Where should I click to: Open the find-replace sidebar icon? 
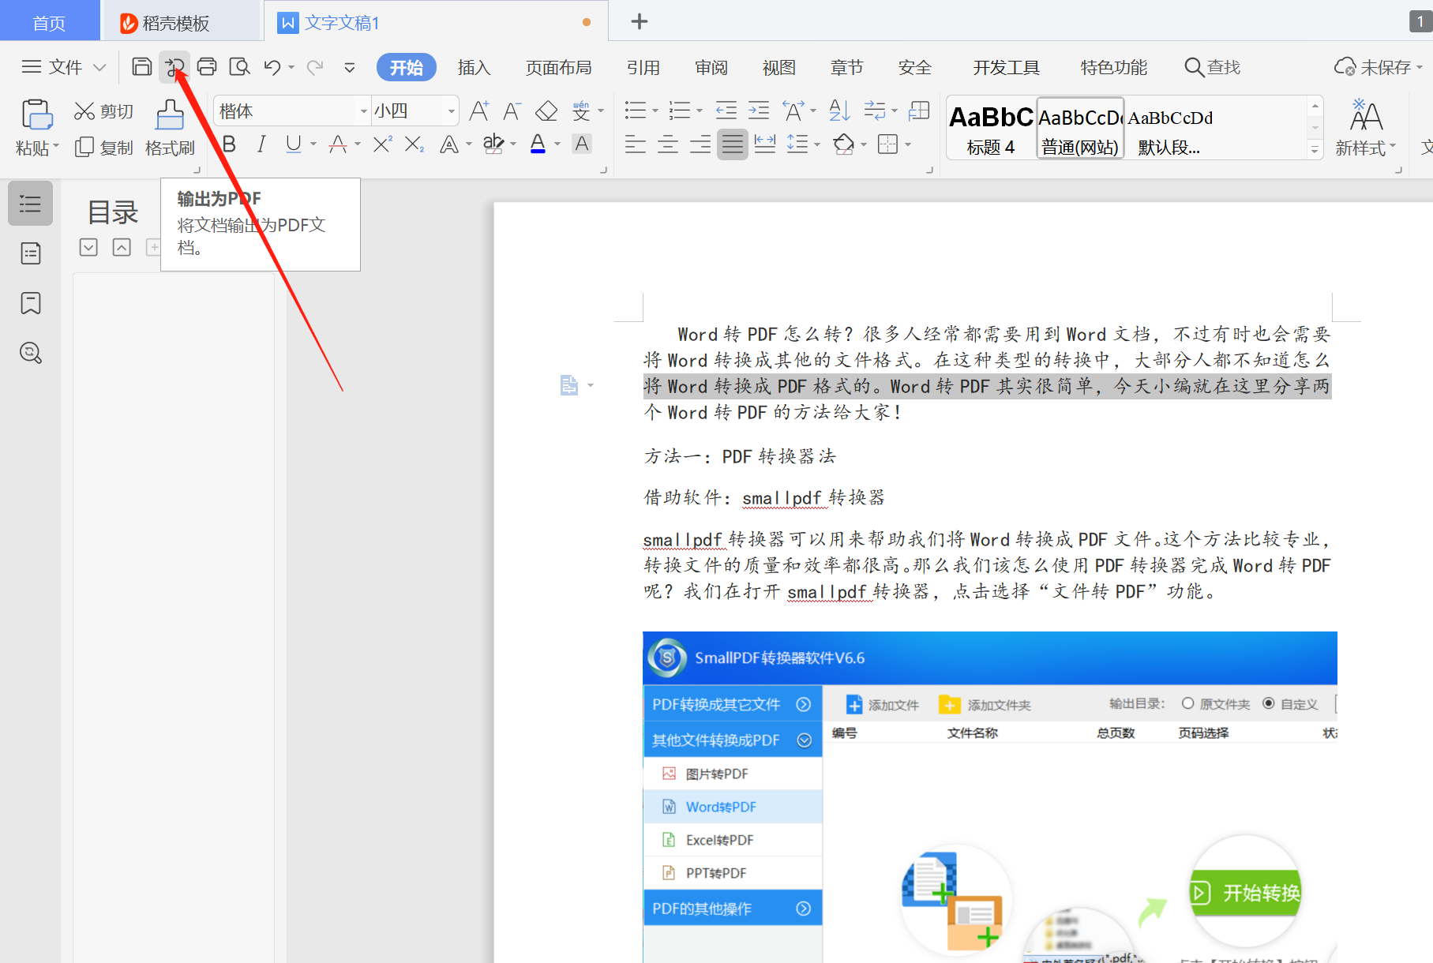[31, 353]
